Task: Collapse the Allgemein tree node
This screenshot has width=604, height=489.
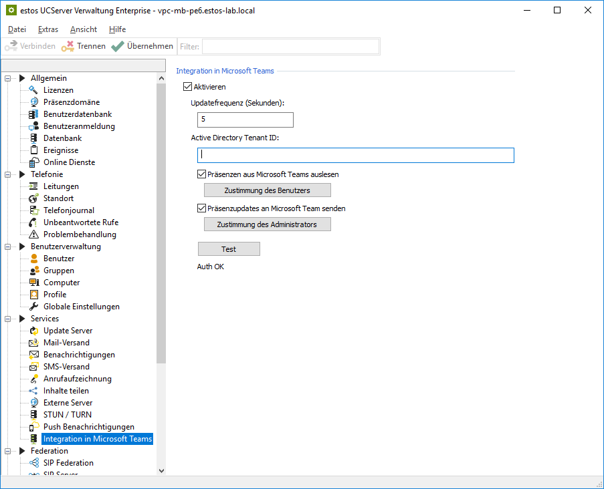Action: coord(8,78)
